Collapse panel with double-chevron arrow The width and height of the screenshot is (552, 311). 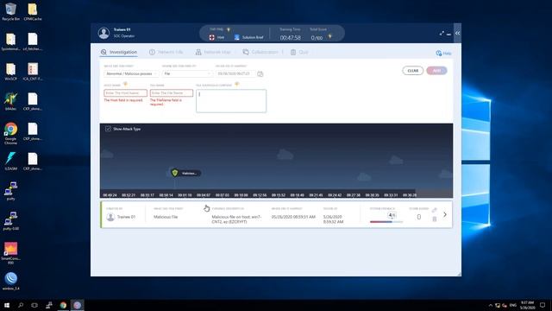pyautogui.click(x=457, y=33)
